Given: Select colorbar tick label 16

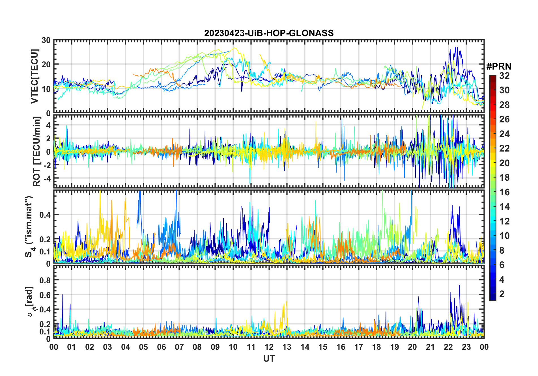Looking at the screenshot, I should click(x=504, y=192).
